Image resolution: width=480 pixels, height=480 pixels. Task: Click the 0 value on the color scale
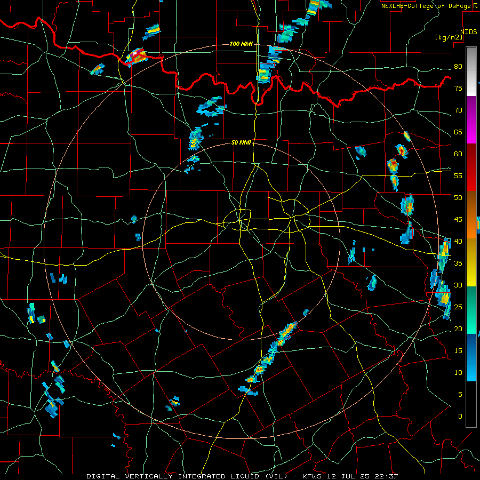coord(460,417)
